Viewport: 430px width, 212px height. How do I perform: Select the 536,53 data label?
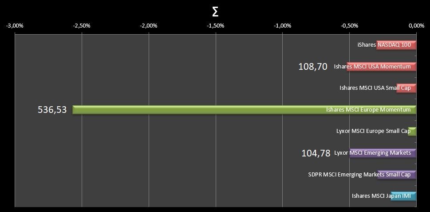click(x=52, y=110)
